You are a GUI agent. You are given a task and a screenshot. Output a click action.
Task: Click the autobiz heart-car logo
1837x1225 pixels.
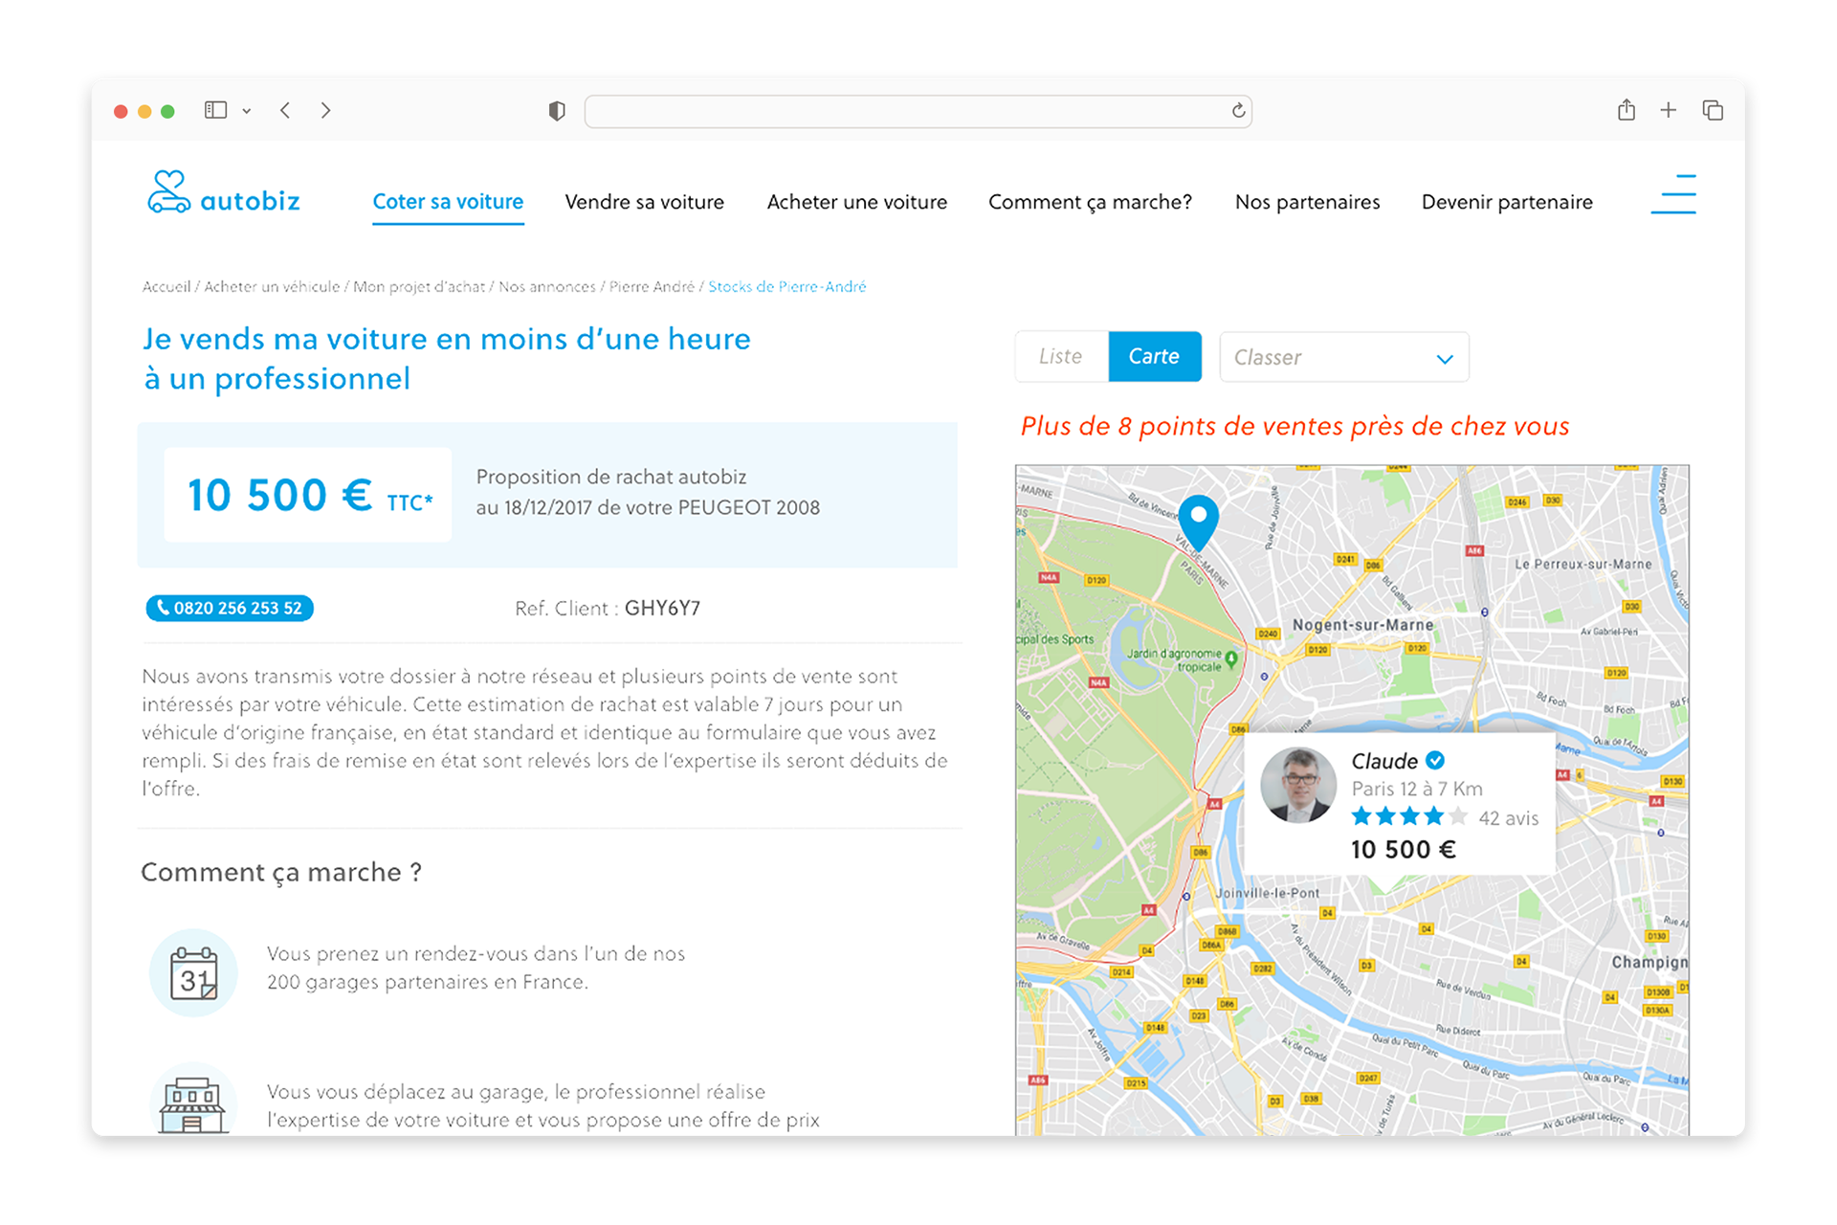click(x=169, y=192)
